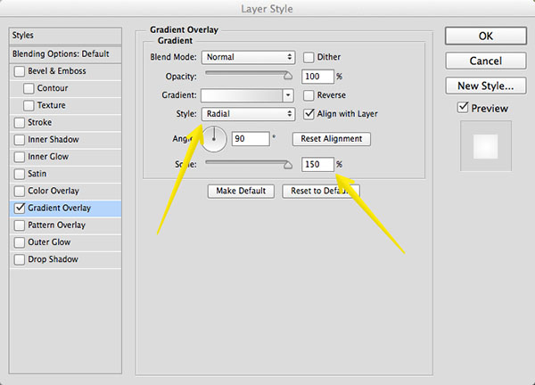Image resolution: width=535 pixels, height=385 pixels.
Task: Uncheck Align with Layer
Action: coord(309,114)
